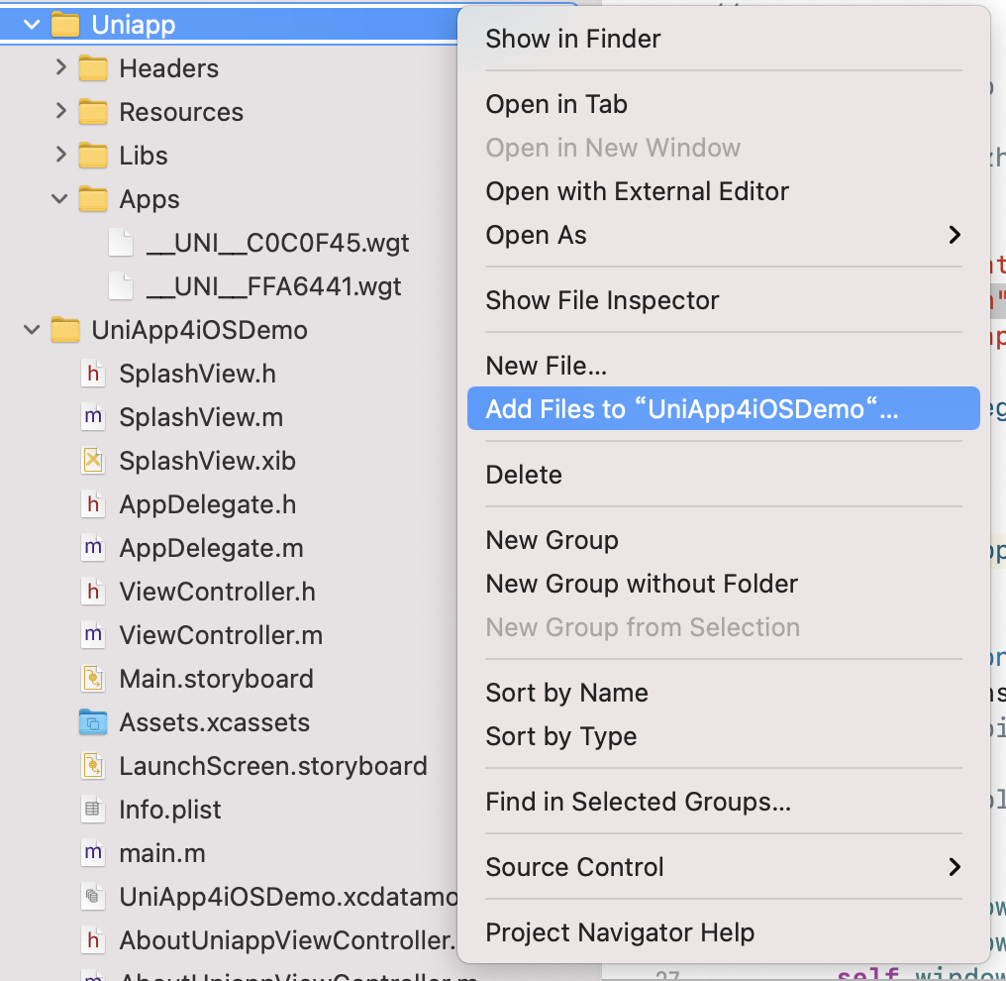This screenshot has width=1006, height=981.
Task: Choose Show in Finder
Action: (724, 39)
